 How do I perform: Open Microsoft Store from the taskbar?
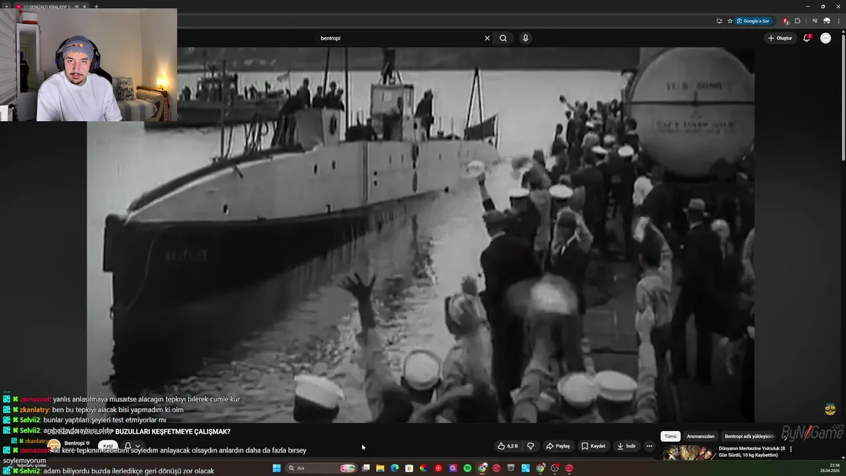point(409,468)
